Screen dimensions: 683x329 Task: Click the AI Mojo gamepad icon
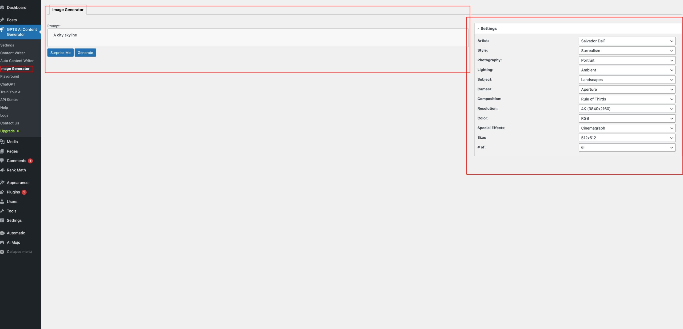[2, 242]
